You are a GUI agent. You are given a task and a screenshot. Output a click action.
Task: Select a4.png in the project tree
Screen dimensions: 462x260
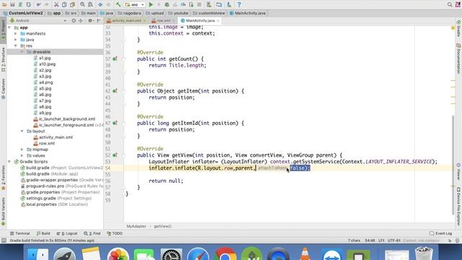[46, 82]
